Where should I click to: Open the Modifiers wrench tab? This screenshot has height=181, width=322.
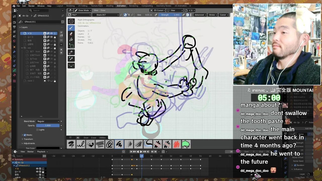point(14,52)
